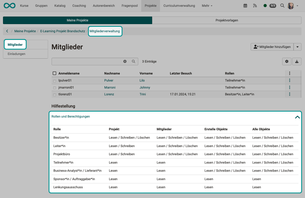Open the dropdown next to Mitglieder hinzufügen
The height and width of the screenshot is (198, 305).
297,47
